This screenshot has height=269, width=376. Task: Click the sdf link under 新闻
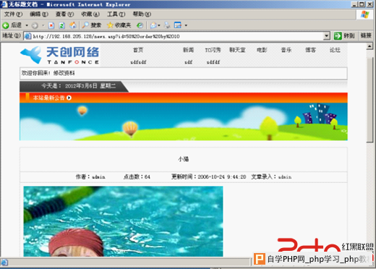point(188,62)
